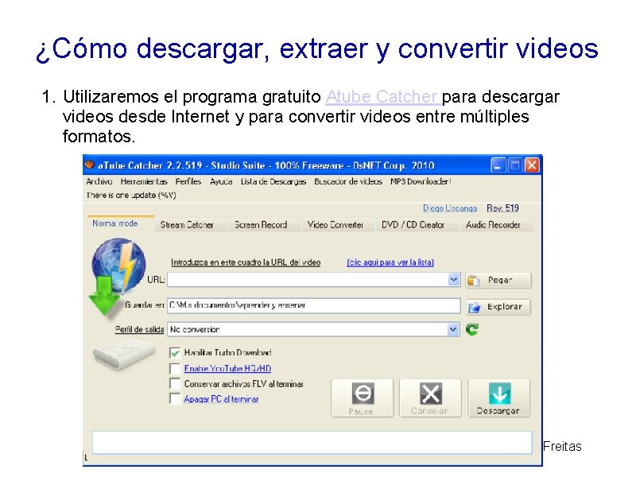
Task: Click the Cancelar button
Action: click(430, 398)
